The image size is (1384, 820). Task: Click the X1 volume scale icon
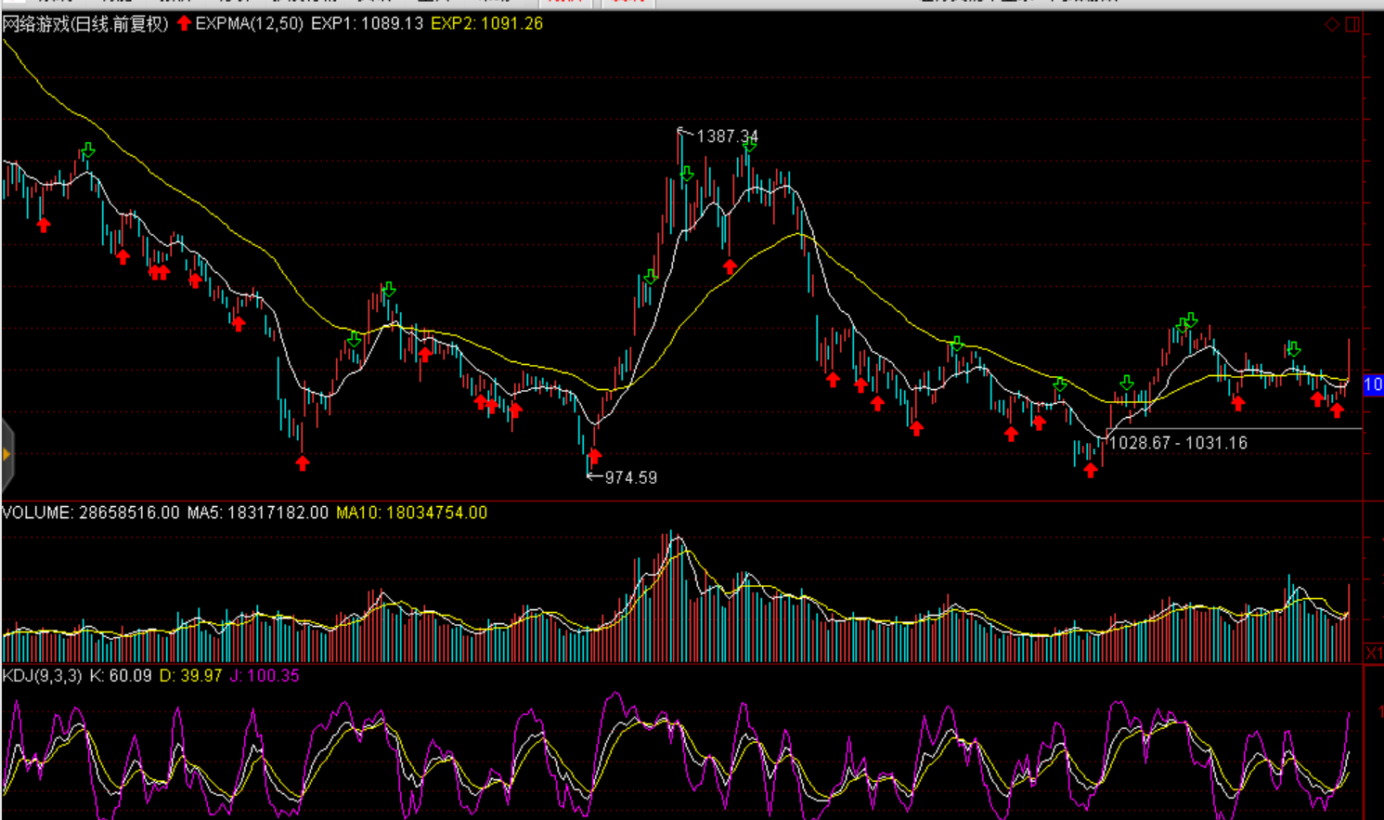coord(1373,653)
